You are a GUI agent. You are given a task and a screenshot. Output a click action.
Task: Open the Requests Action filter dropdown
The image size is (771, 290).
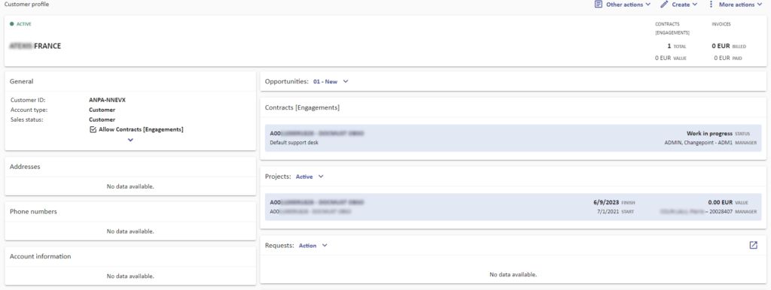[x=313, y=246]
